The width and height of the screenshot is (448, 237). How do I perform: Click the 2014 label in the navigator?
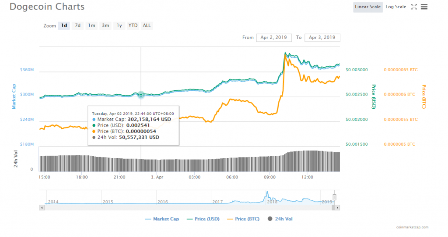53,202
